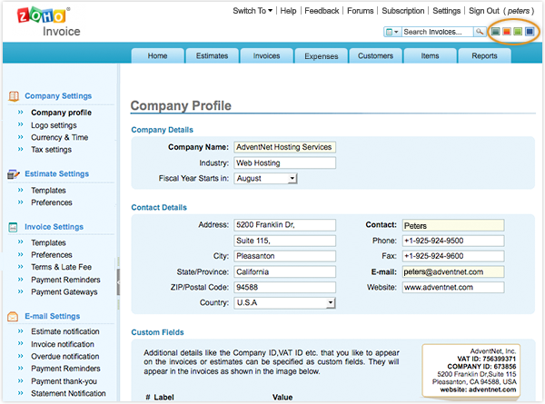Click the ZIP/Postal Code field
The width and height of the screenshot is (545, 404).
(x=284, y=288)
